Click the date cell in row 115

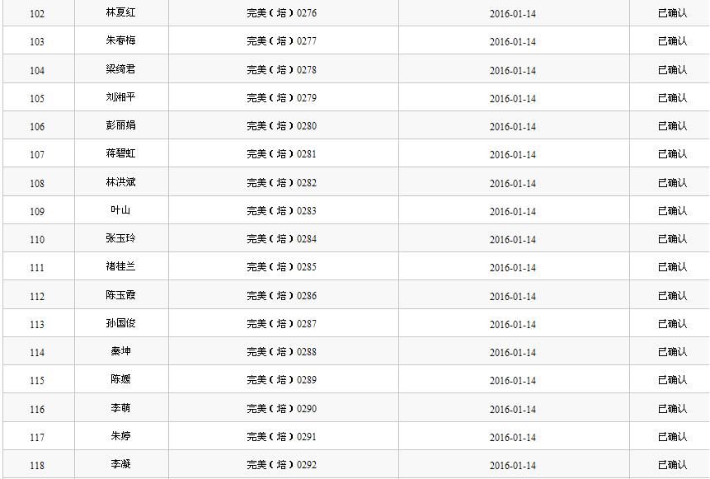[512, 381]
